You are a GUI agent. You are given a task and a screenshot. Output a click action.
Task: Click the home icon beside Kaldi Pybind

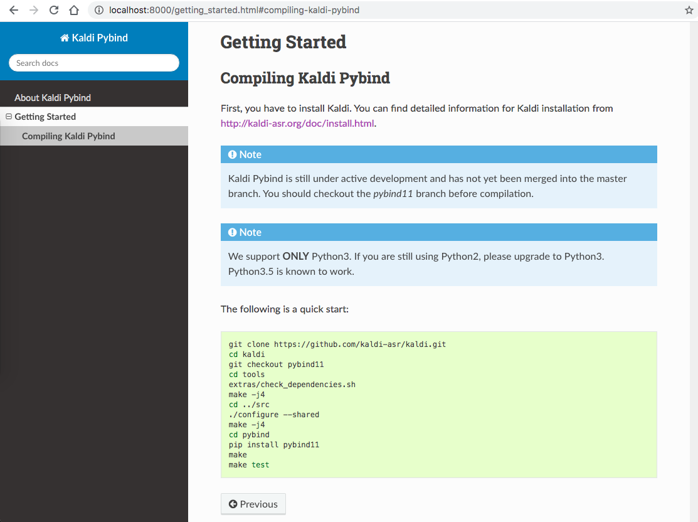[x=65, y=38]
